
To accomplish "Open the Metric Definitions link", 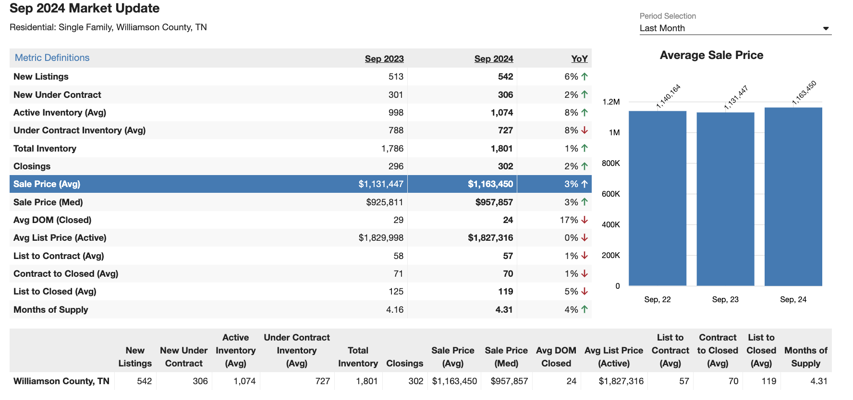I will (52, 58).
